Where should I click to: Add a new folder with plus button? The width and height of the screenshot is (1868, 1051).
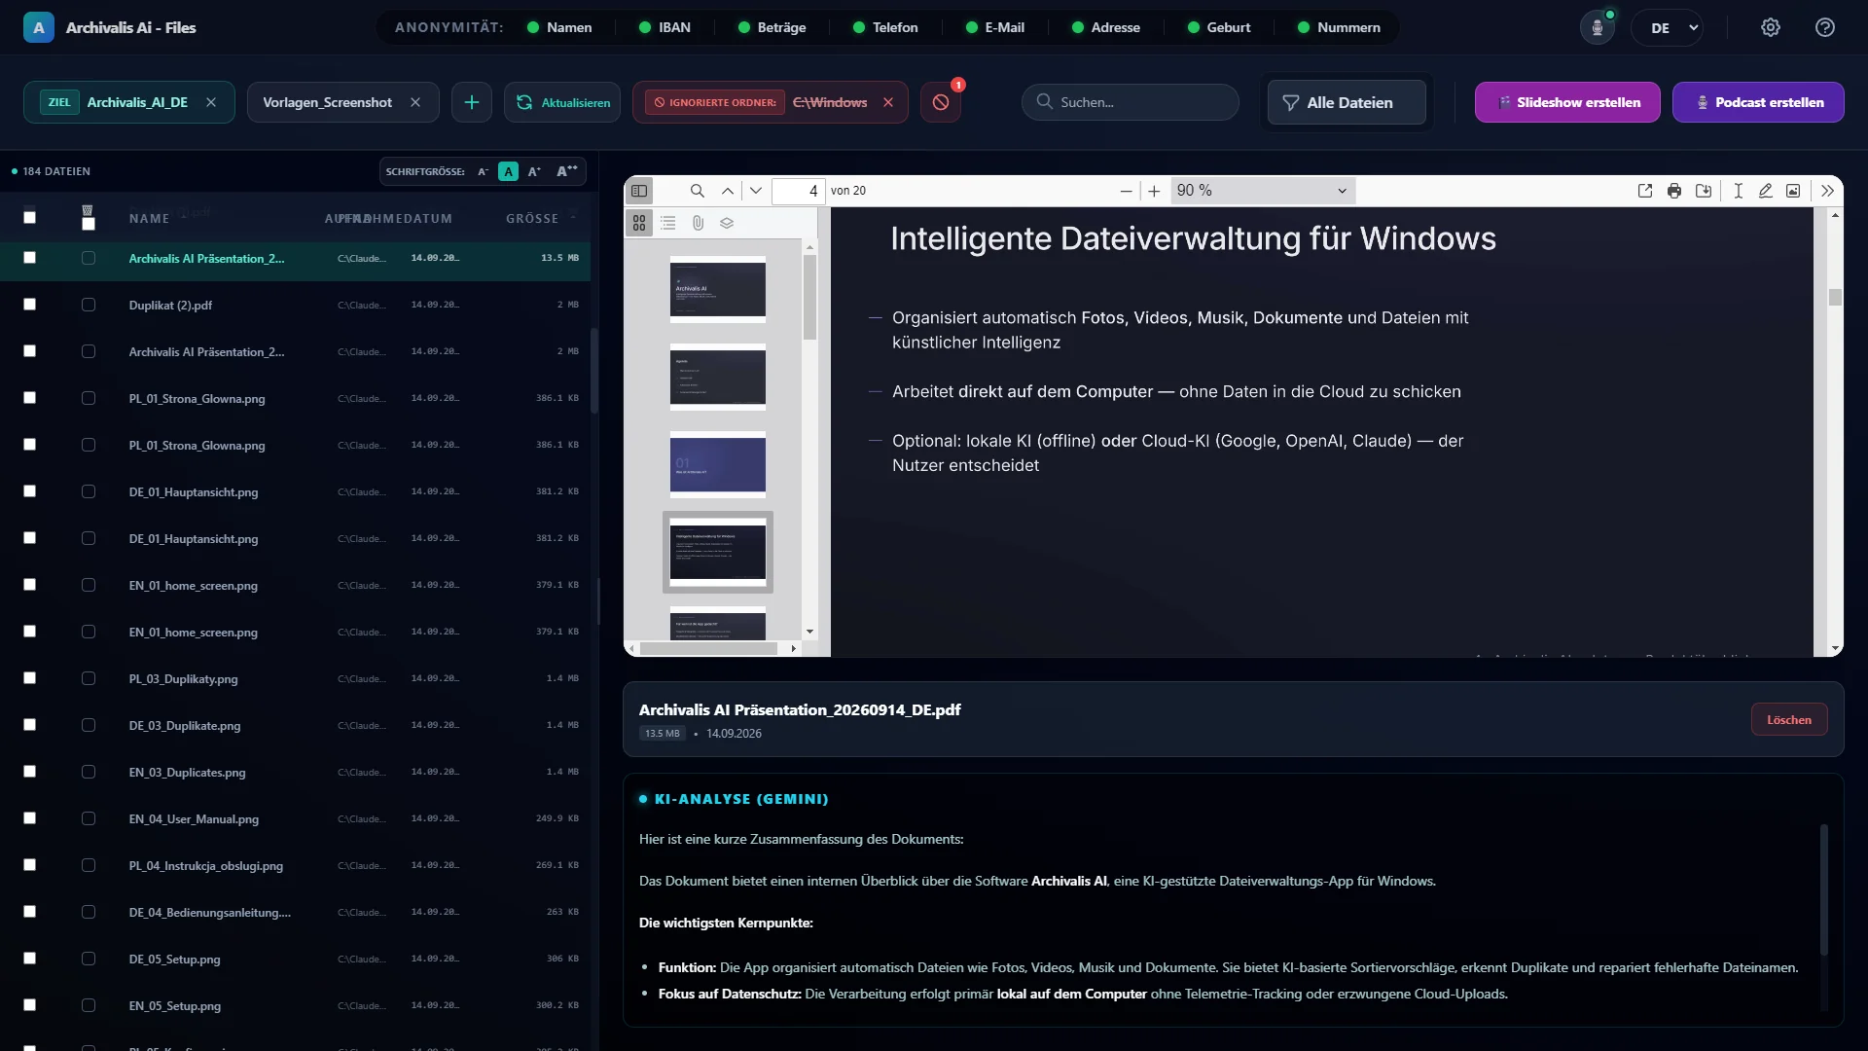pos(472,102)
